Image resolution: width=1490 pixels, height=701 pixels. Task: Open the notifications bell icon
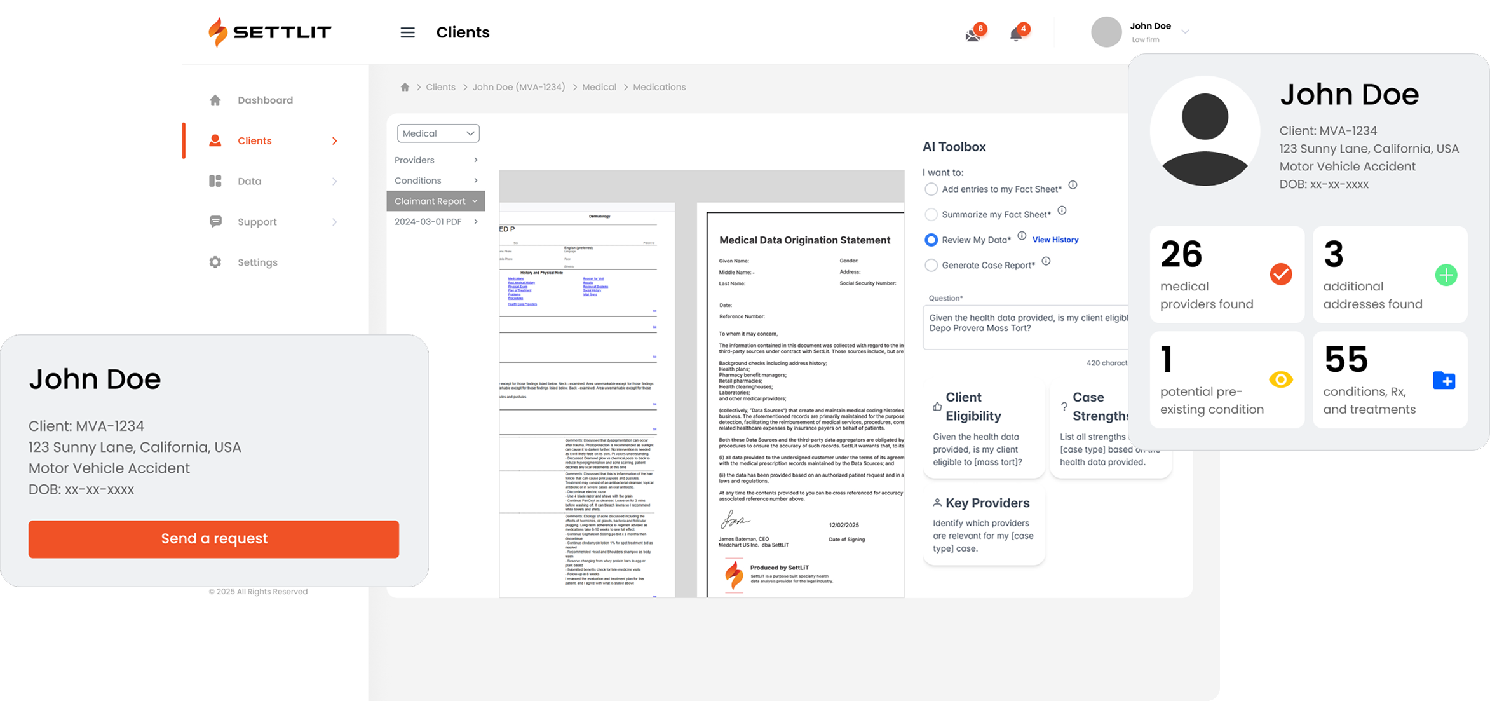coord(1016,34)
